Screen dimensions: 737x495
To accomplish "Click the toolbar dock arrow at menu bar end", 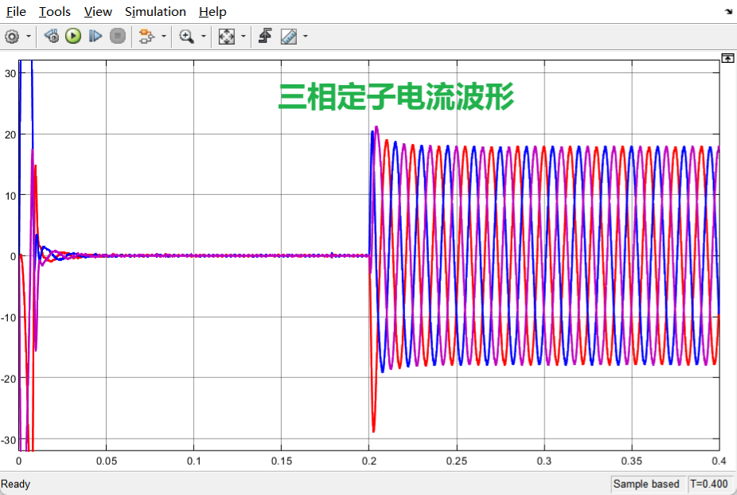I will (x=728, y=12).
